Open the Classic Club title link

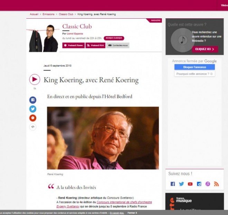point(77,26)
